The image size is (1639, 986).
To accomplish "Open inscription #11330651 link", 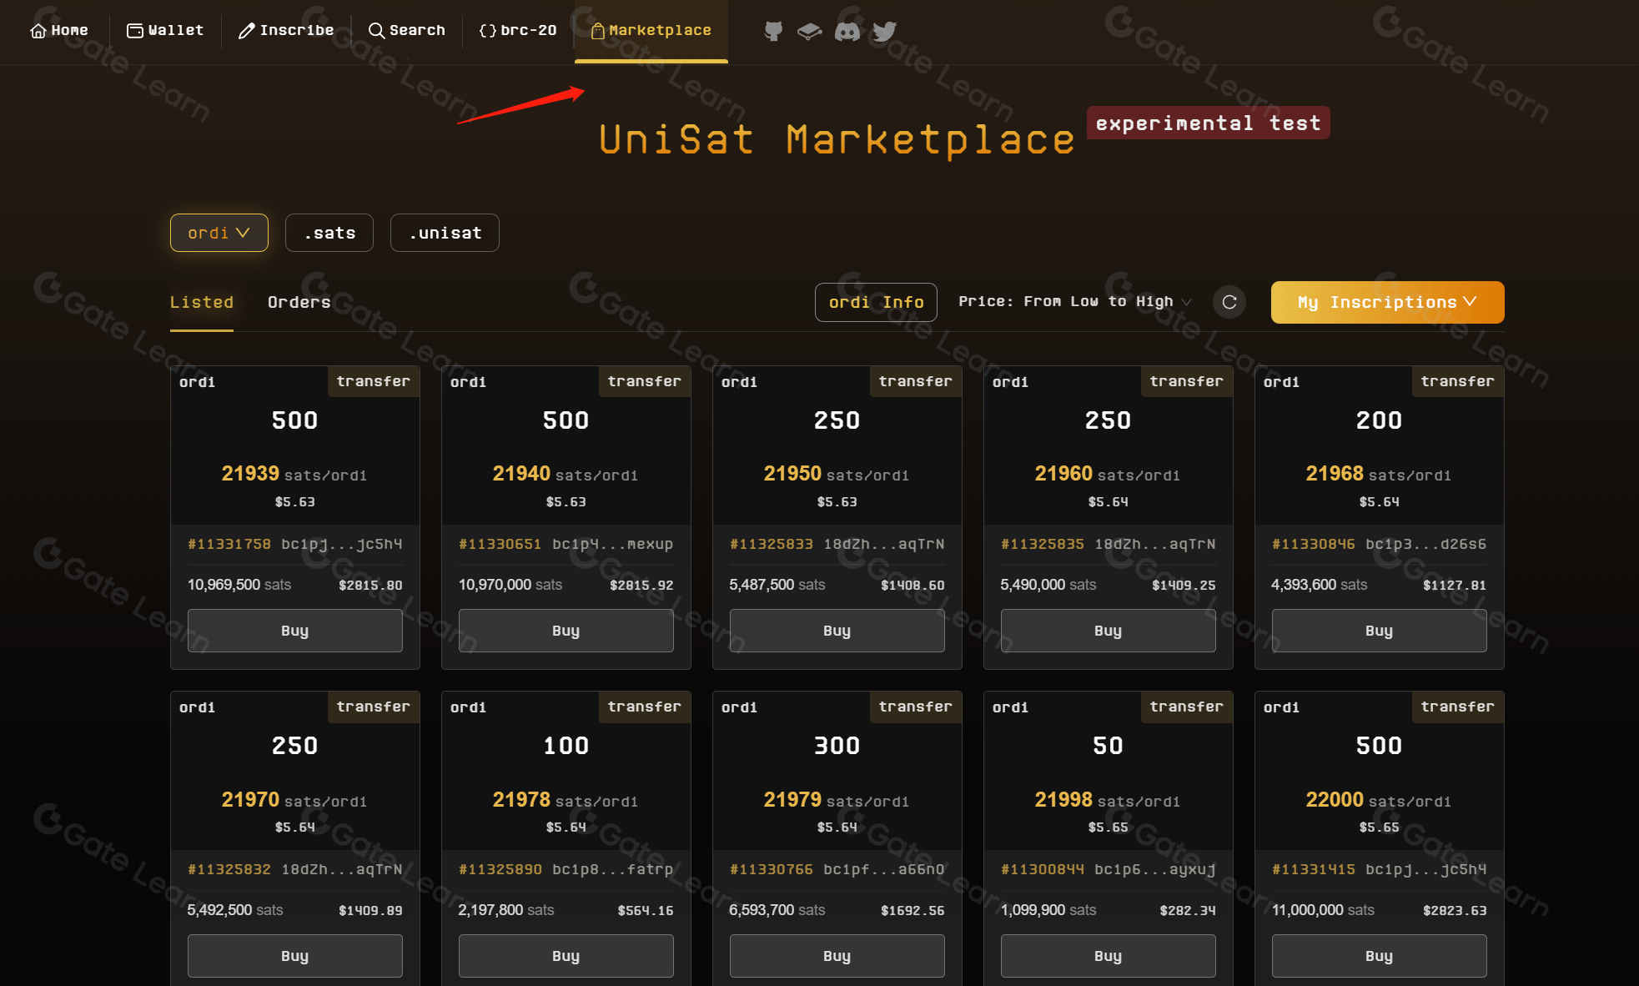I will point(500,544).
